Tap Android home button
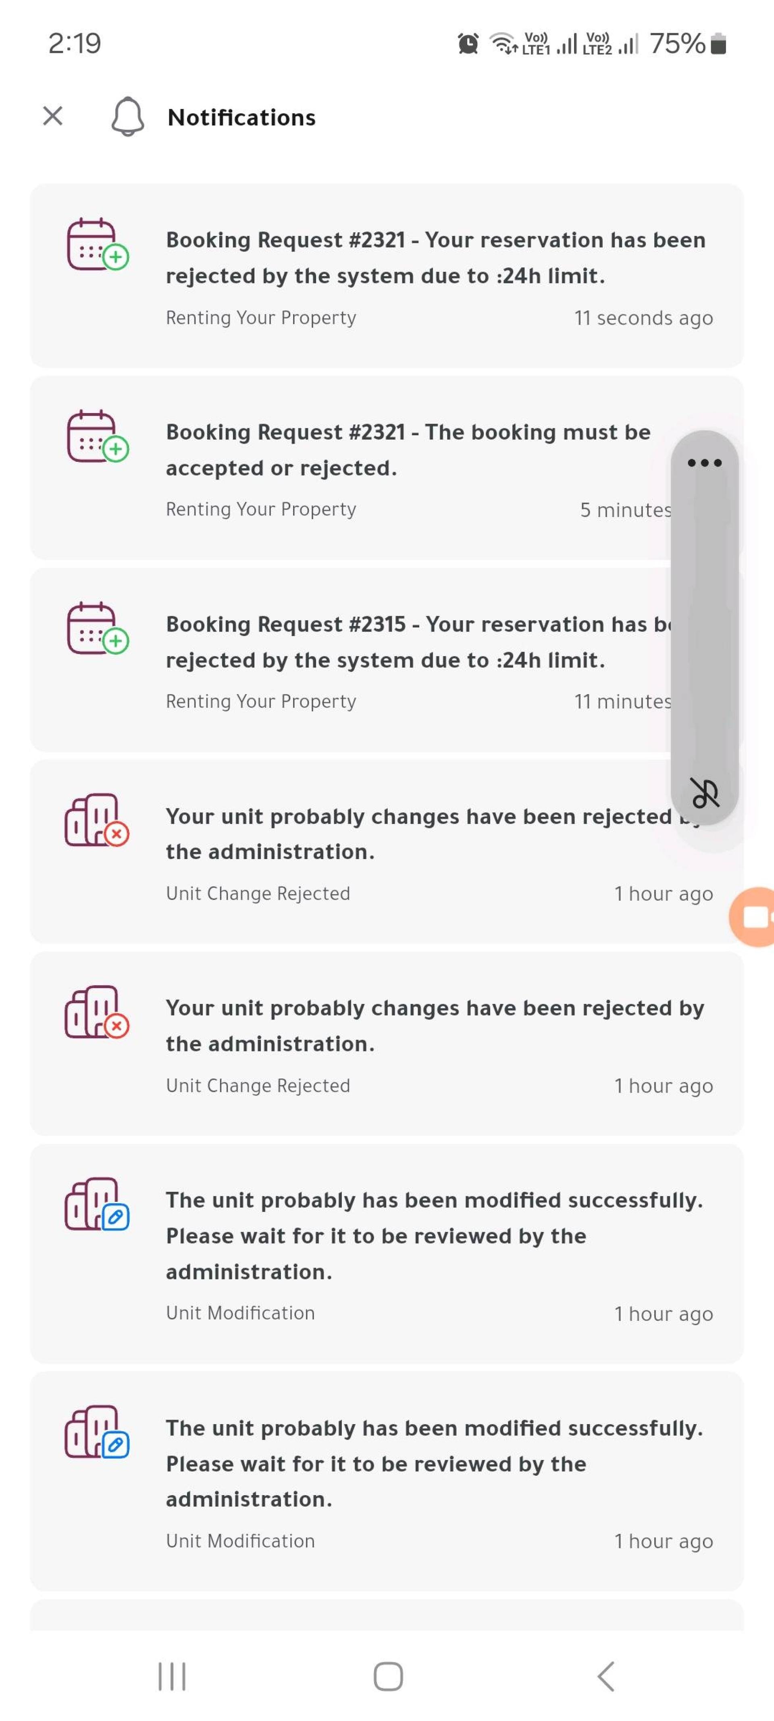Viewport: 774px width, 1721px height. [388, 1676]
